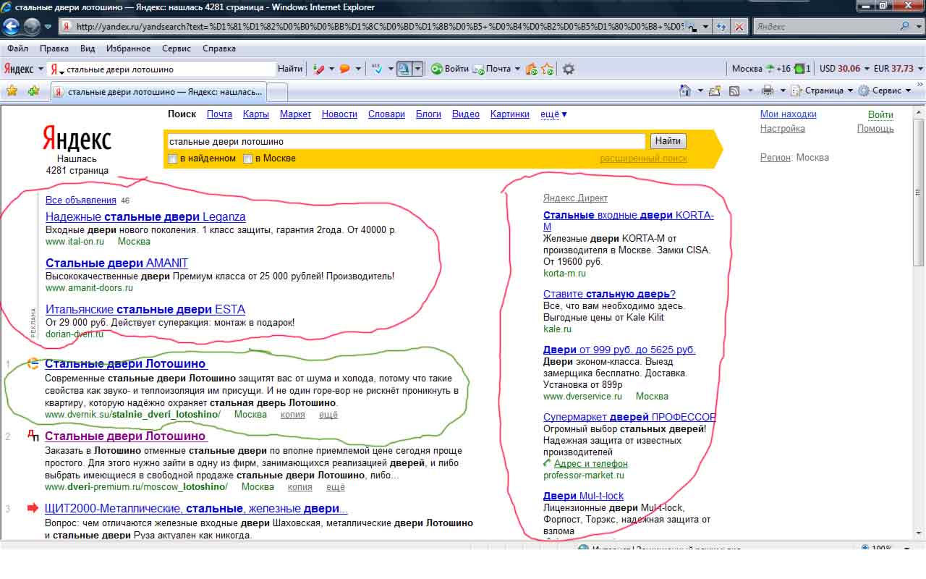
Task: Click the Add to Favorites icon
Action: pos(33,90)
